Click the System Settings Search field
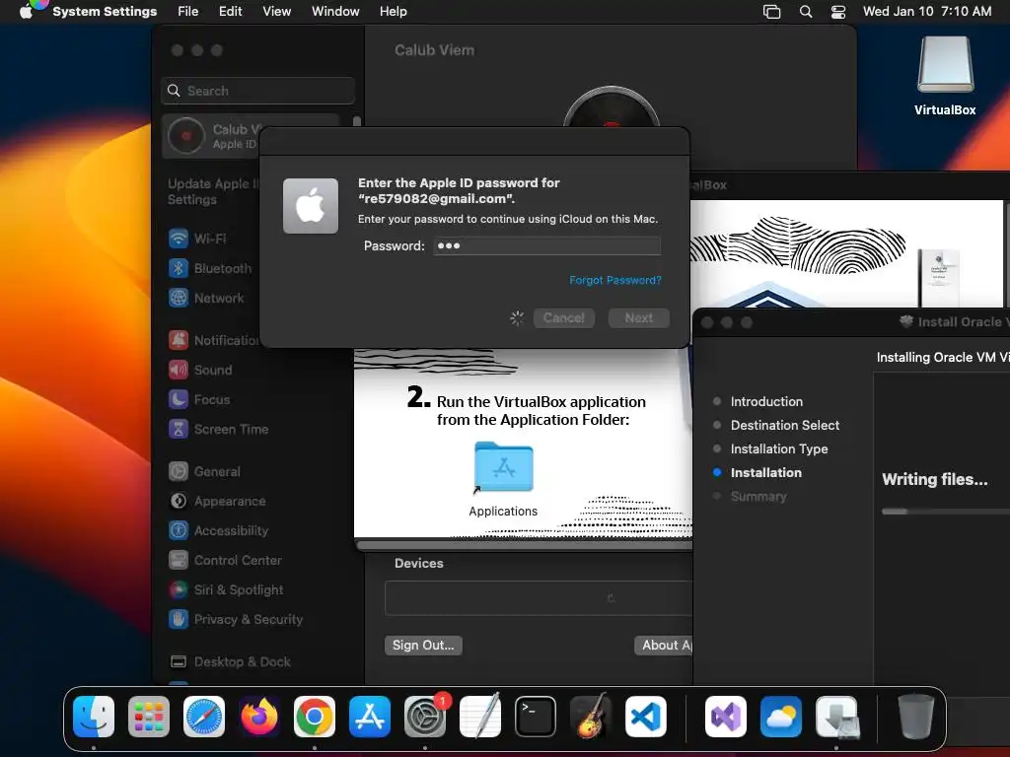 point(257,91)
